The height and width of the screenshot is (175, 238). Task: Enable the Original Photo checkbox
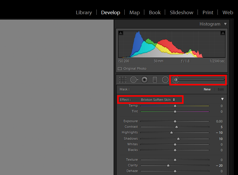pos(120,69)
